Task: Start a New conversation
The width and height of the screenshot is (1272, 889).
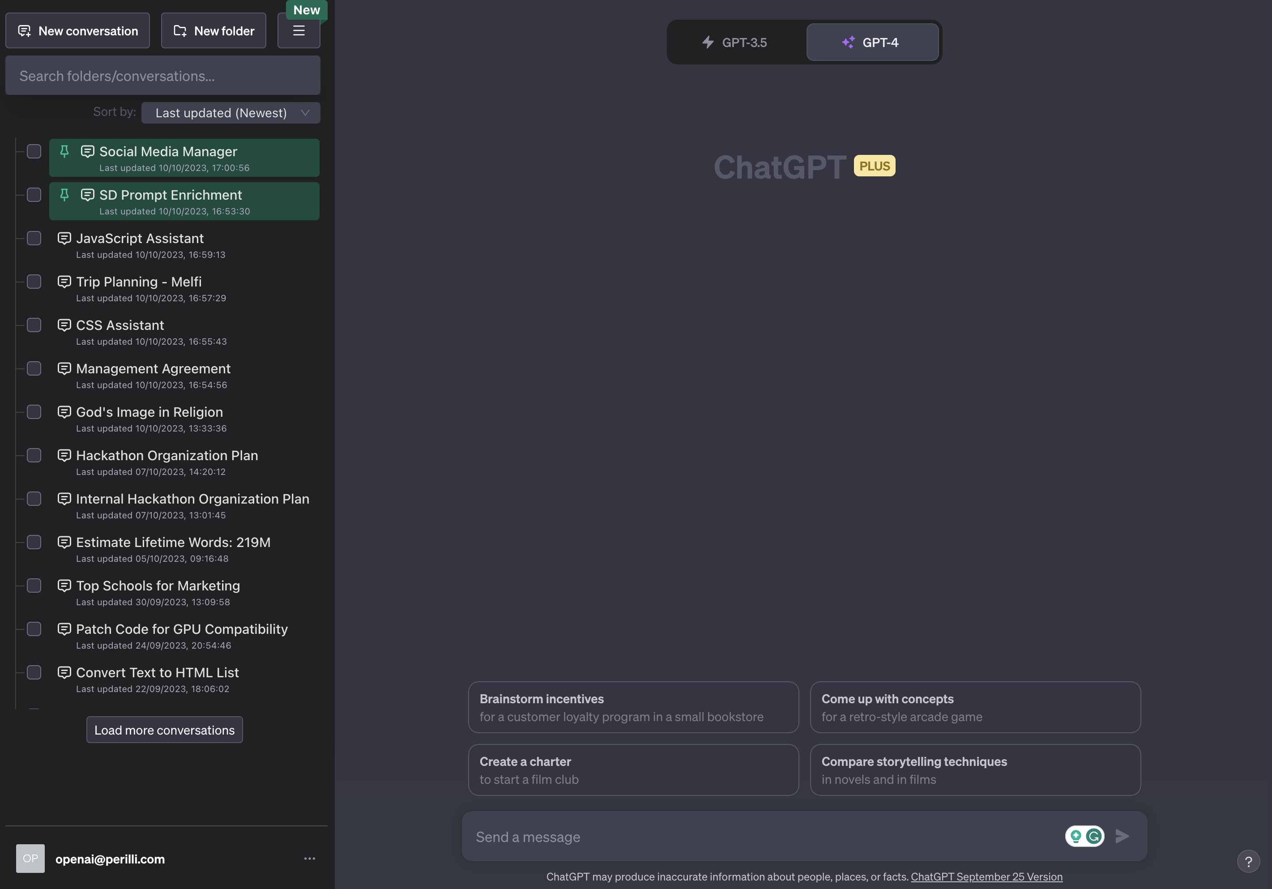Action: point(77,31)
